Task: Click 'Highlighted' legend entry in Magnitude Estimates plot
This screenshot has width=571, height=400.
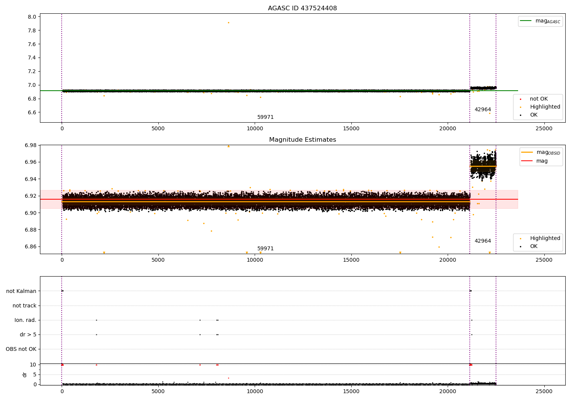Action: (x=540, y=238)
